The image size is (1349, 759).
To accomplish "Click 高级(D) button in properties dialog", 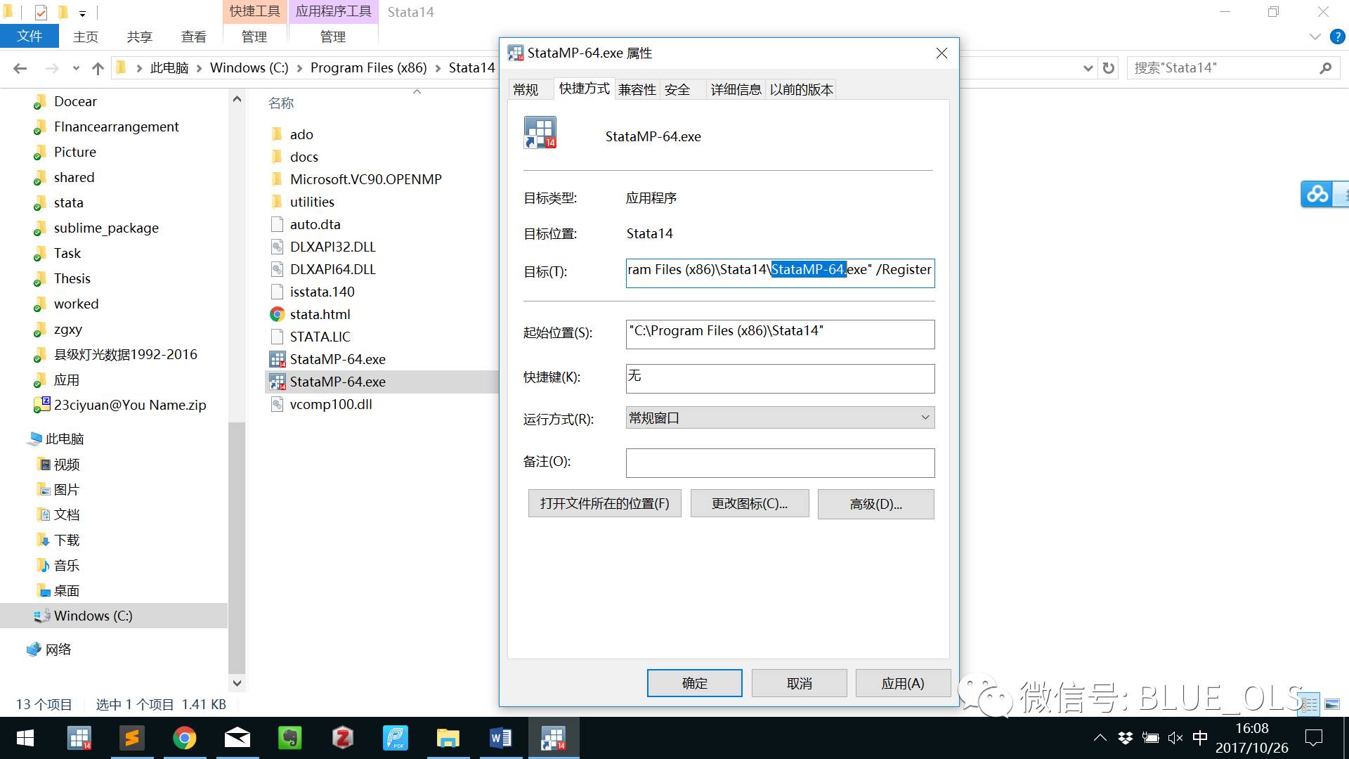I will [x=875, y=503].
